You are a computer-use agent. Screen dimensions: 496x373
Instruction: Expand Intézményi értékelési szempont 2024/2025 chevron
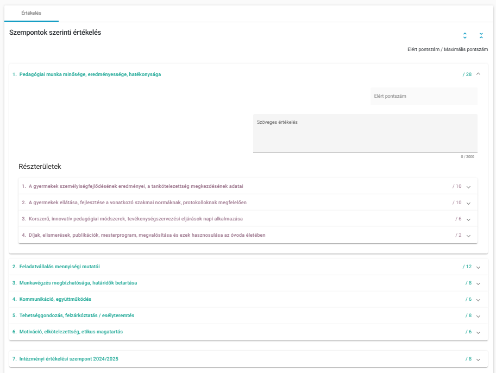tap(478, 359)
